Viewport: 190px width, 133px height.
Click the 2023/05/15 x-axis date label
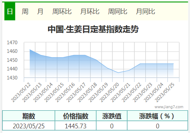pos(54,92)
